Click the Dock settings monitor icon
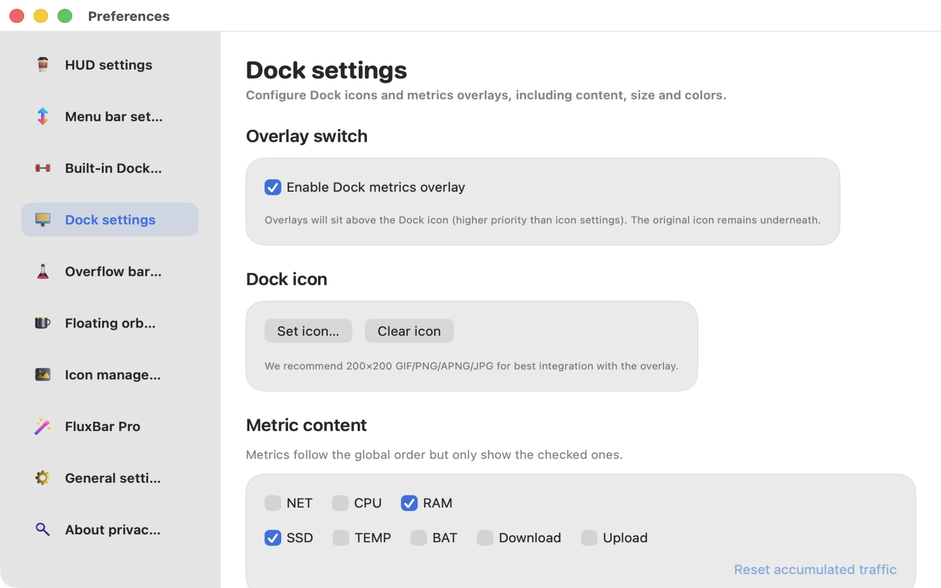The height and width of the screenshot is (588, 941). tap(43, 219)
